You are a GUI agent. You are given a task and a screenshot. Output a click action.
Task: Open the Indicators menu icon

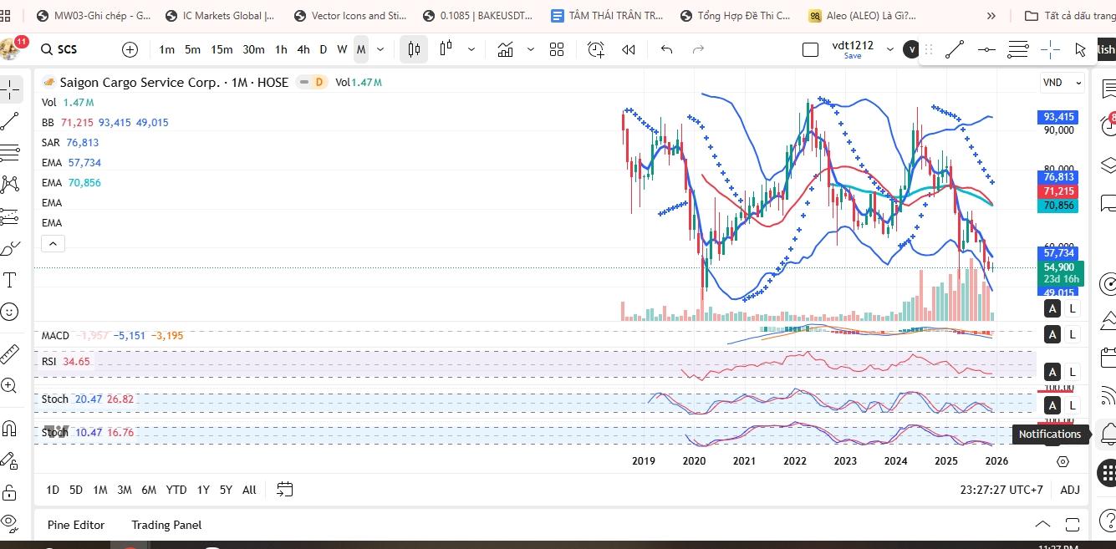click(x=505, y=49)
